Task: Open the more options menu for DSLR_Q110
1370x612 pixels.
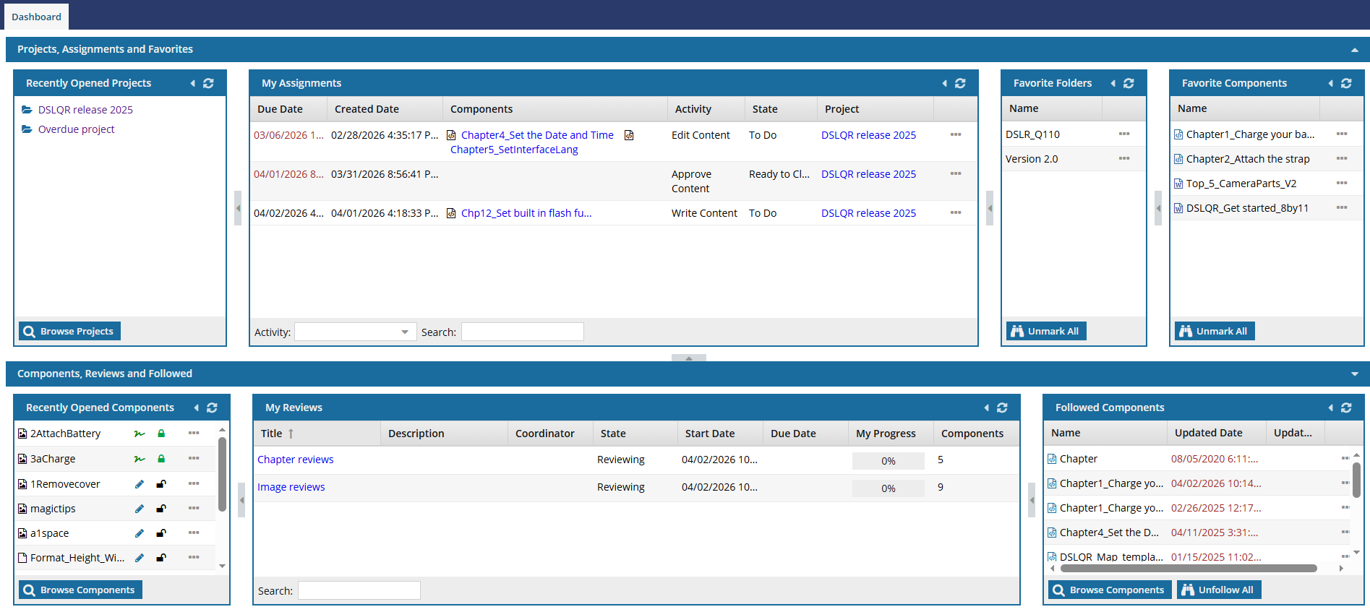Action: point(1123,134)
